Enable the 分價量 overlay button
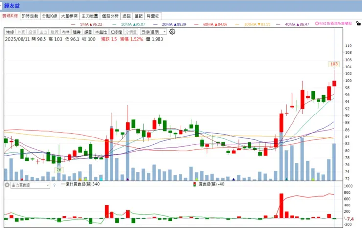 click(x=131, y=32)
